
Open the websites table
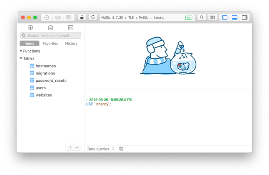coord(44,95)
